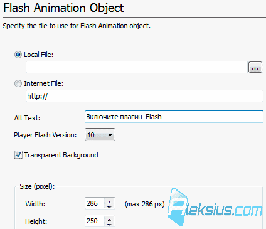
Task: Click the Height value field showing 250
Action: coord(95,221)
